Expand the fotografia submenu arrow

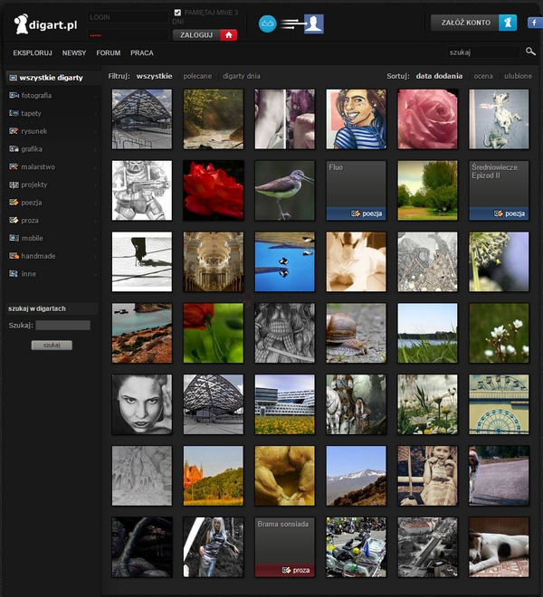[x=95, y=96]
